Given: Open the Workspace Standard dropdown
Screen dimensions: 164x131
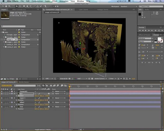Looking at the screenshot, I should coord(129,6).
